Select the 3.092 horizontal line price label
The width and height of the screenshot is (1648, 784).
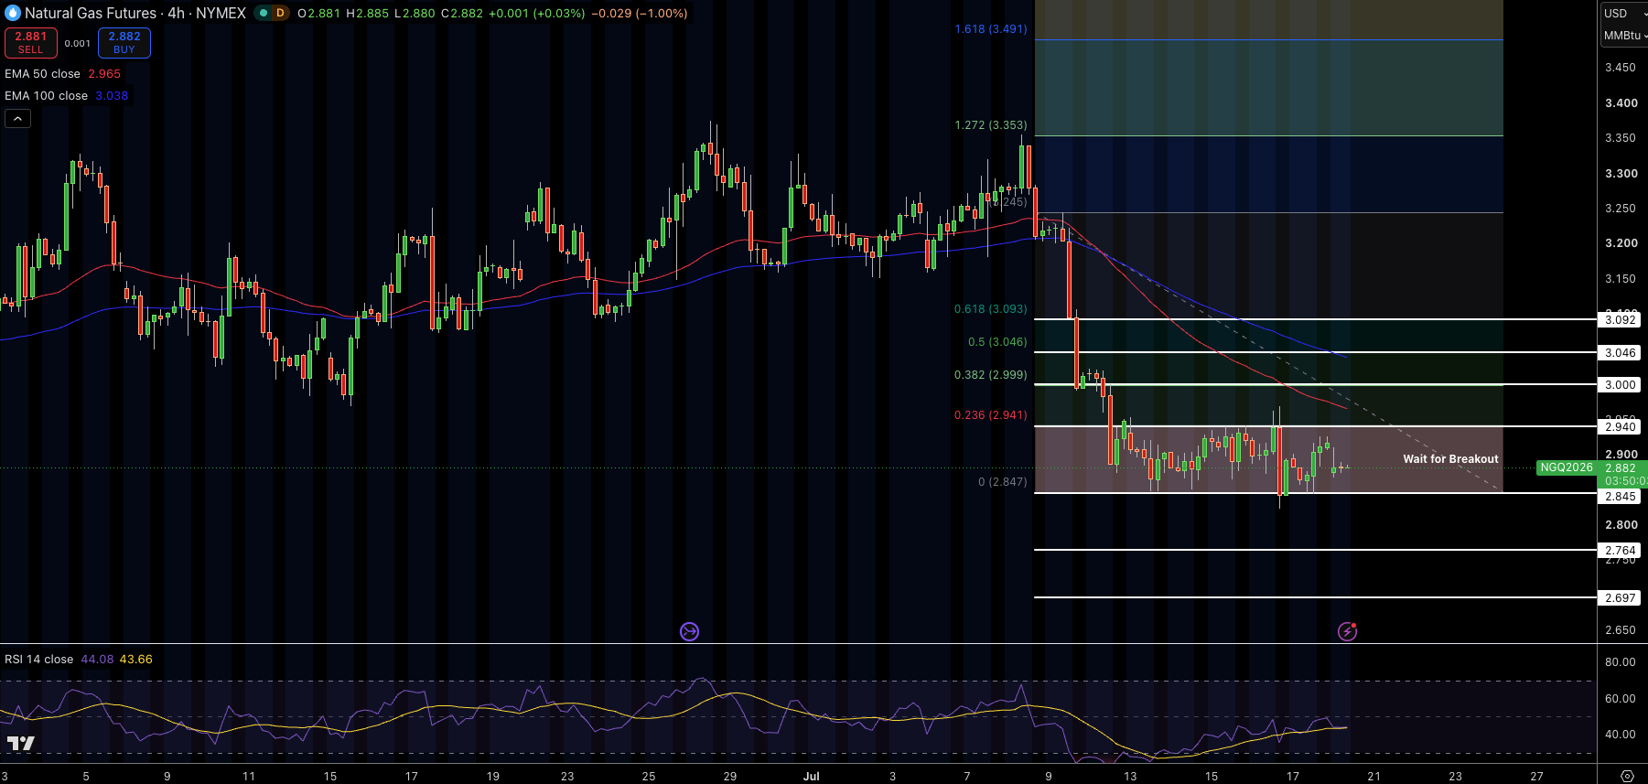click(x=1621, y=319)
